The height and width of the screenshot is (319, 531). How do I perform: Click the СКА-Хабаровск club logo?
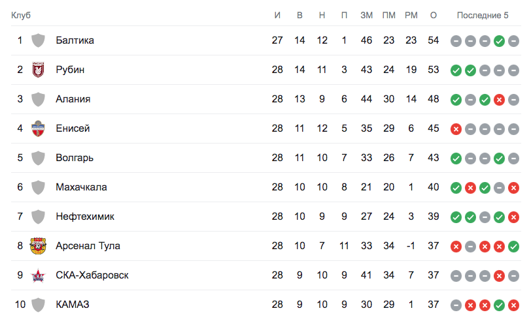[38, 275]
